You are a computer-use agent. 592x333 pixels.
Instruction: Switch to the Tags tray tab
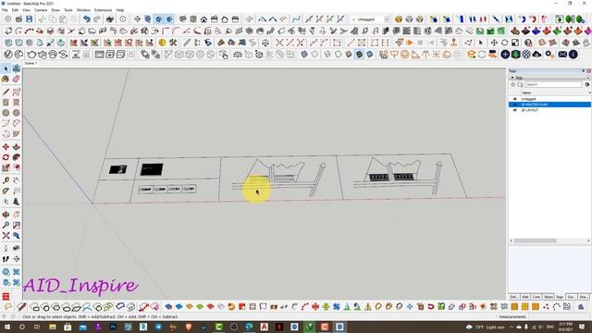[x=560, y=297]
